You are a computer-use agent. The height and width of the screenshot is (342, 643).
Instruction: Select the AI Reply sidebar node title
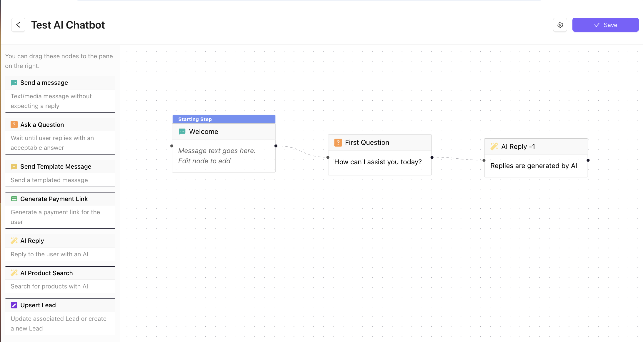pyautogui.click(x=32, y=241)
